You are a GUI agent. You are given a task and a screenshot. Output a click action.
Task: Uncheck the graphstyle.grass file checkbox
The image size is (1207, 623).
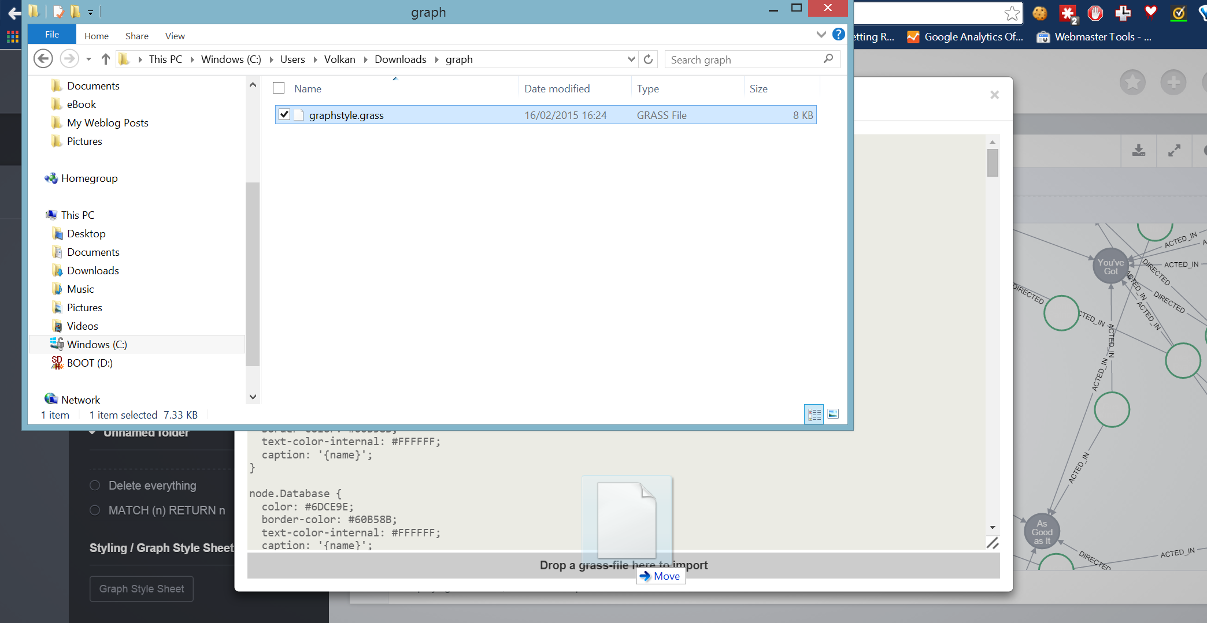284,114
